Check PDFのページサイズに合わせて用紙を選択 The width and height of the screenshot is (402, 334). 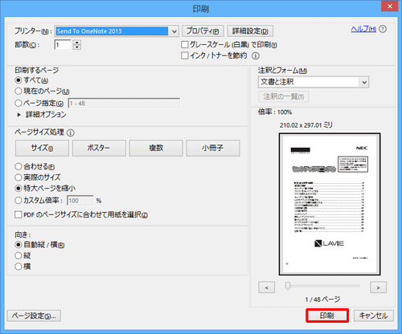(18, 214)
